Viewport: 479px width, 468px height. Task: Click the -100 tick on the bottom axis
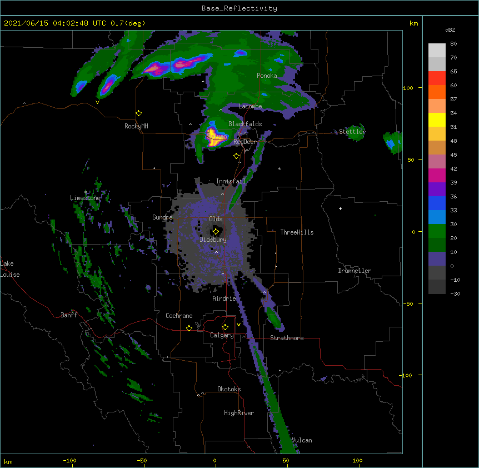point(70,460)
